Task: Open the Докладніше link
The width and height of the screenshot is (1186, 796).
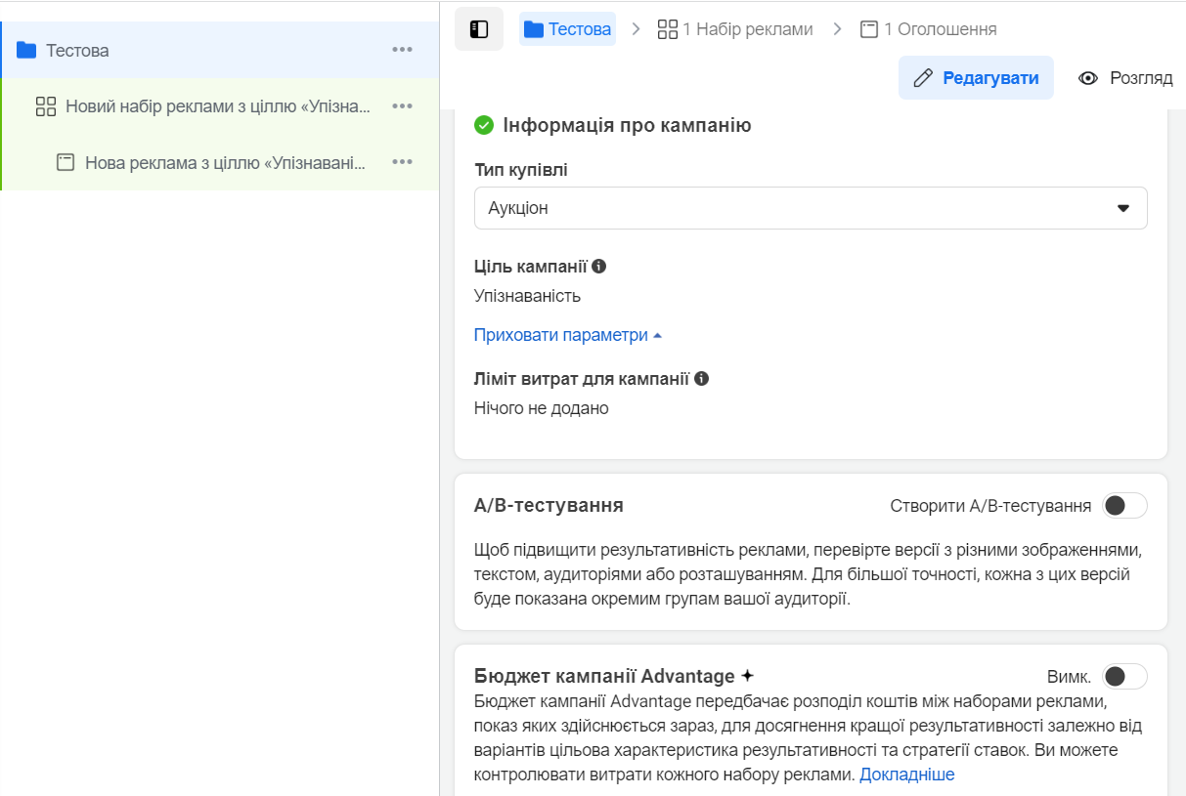Action: (908, 774)
